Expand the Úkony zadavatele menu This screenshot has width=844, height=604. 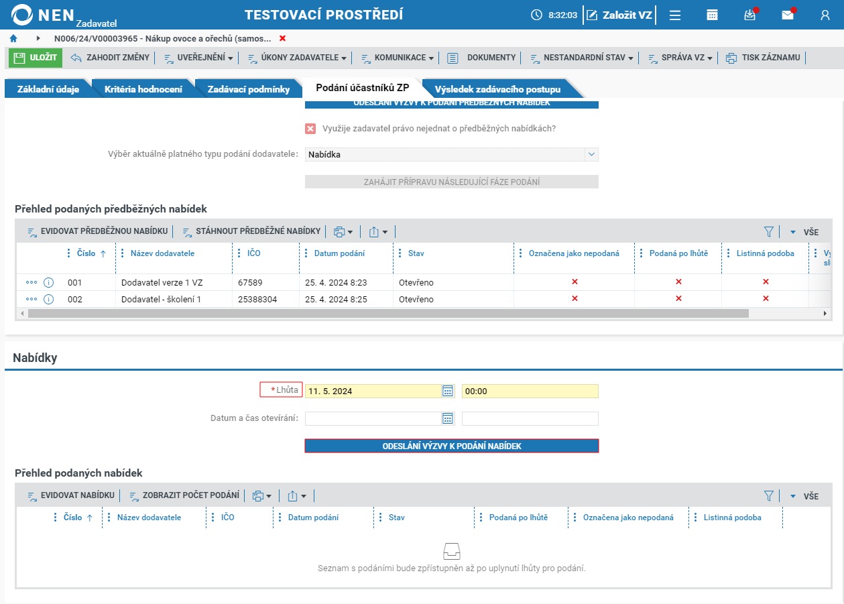(297, 58)
